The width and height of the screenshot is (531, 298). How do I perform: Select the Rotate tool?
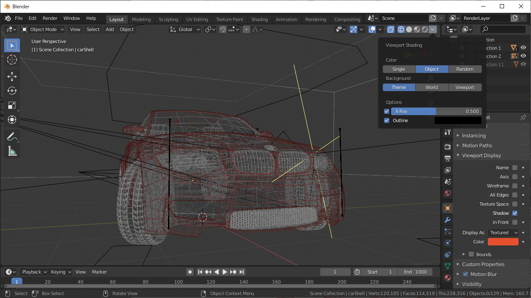12,91
